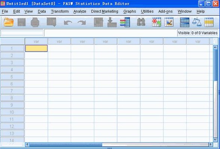The image size is (220, 149).
Task: Click the Split file icon
Action: coord(185,22)
